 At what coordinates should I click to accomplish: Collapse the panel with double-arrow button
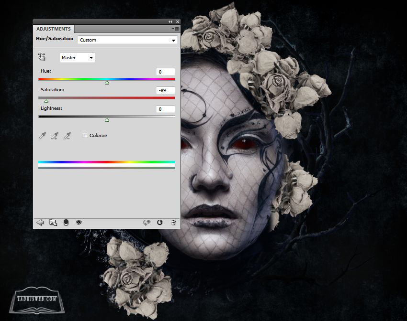click(x=170, y=22)
